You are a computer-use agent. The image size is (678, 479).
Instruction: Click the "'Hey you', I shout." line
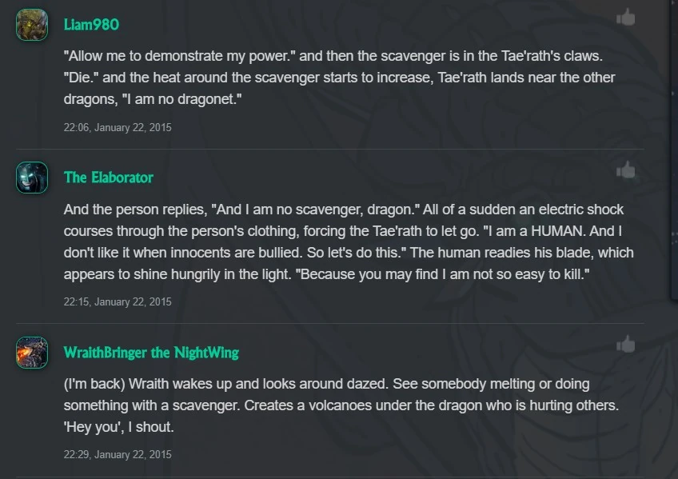point(118,427)
